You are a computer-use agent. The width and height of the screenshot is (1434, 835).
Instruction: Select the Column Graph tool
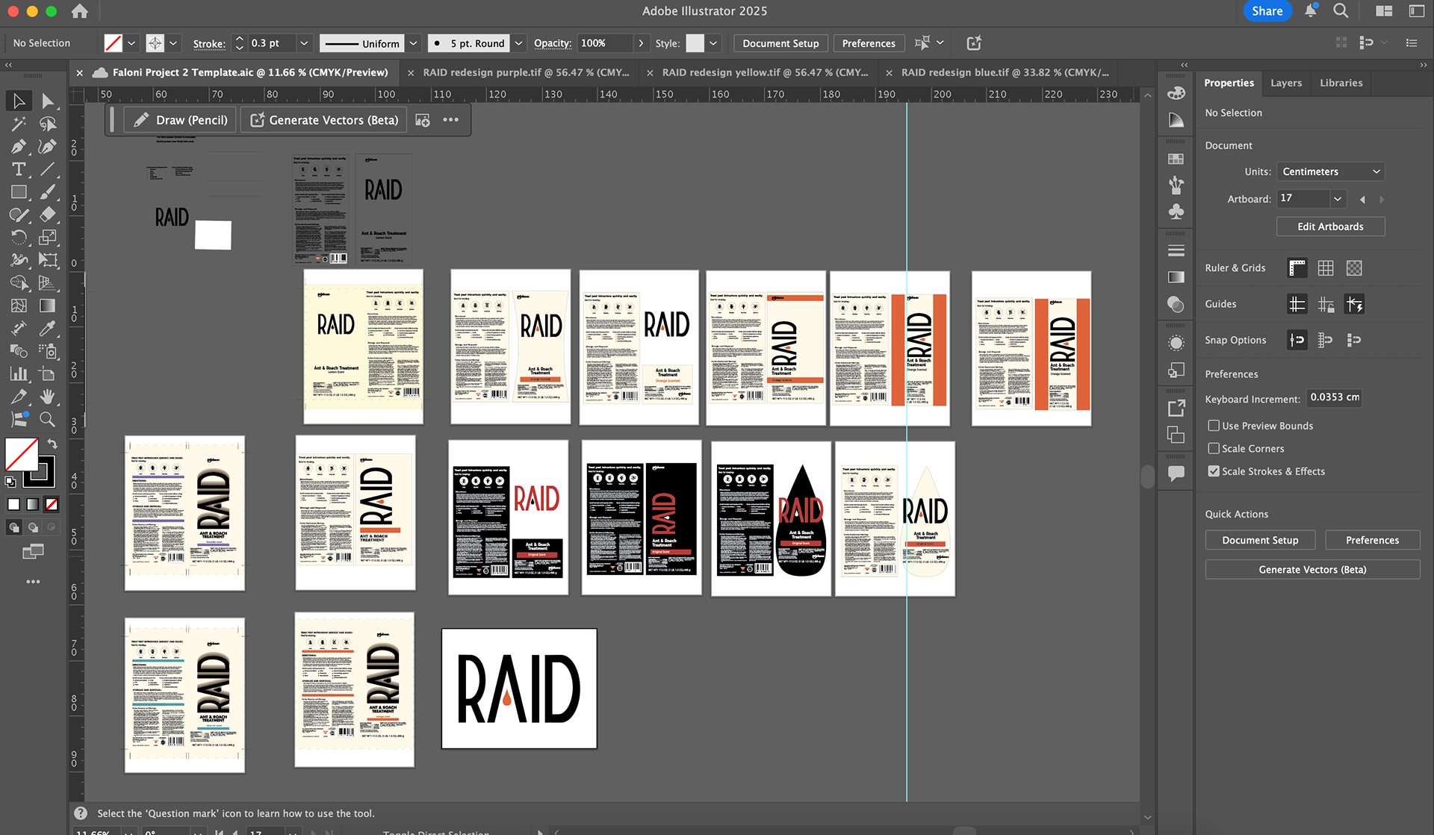19,374
